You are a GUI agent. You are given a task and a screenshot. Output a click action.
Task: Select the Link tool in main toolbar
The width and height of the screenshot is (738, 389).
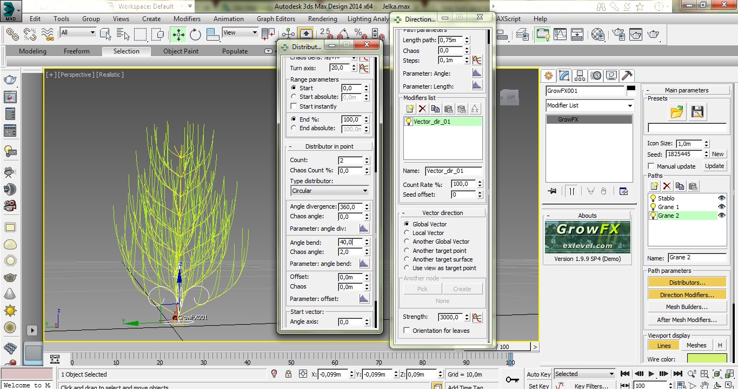[x=12, y=34]
